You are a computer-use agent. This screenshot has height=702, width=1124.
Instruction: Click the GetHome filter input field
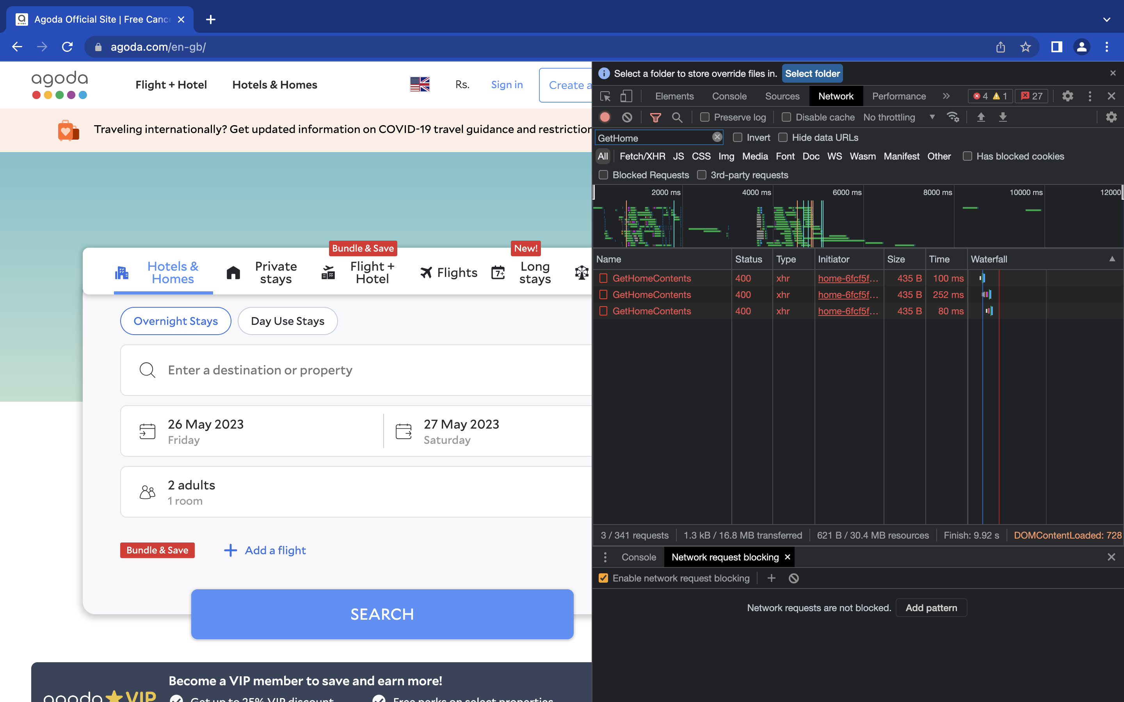tap(654, 138)
